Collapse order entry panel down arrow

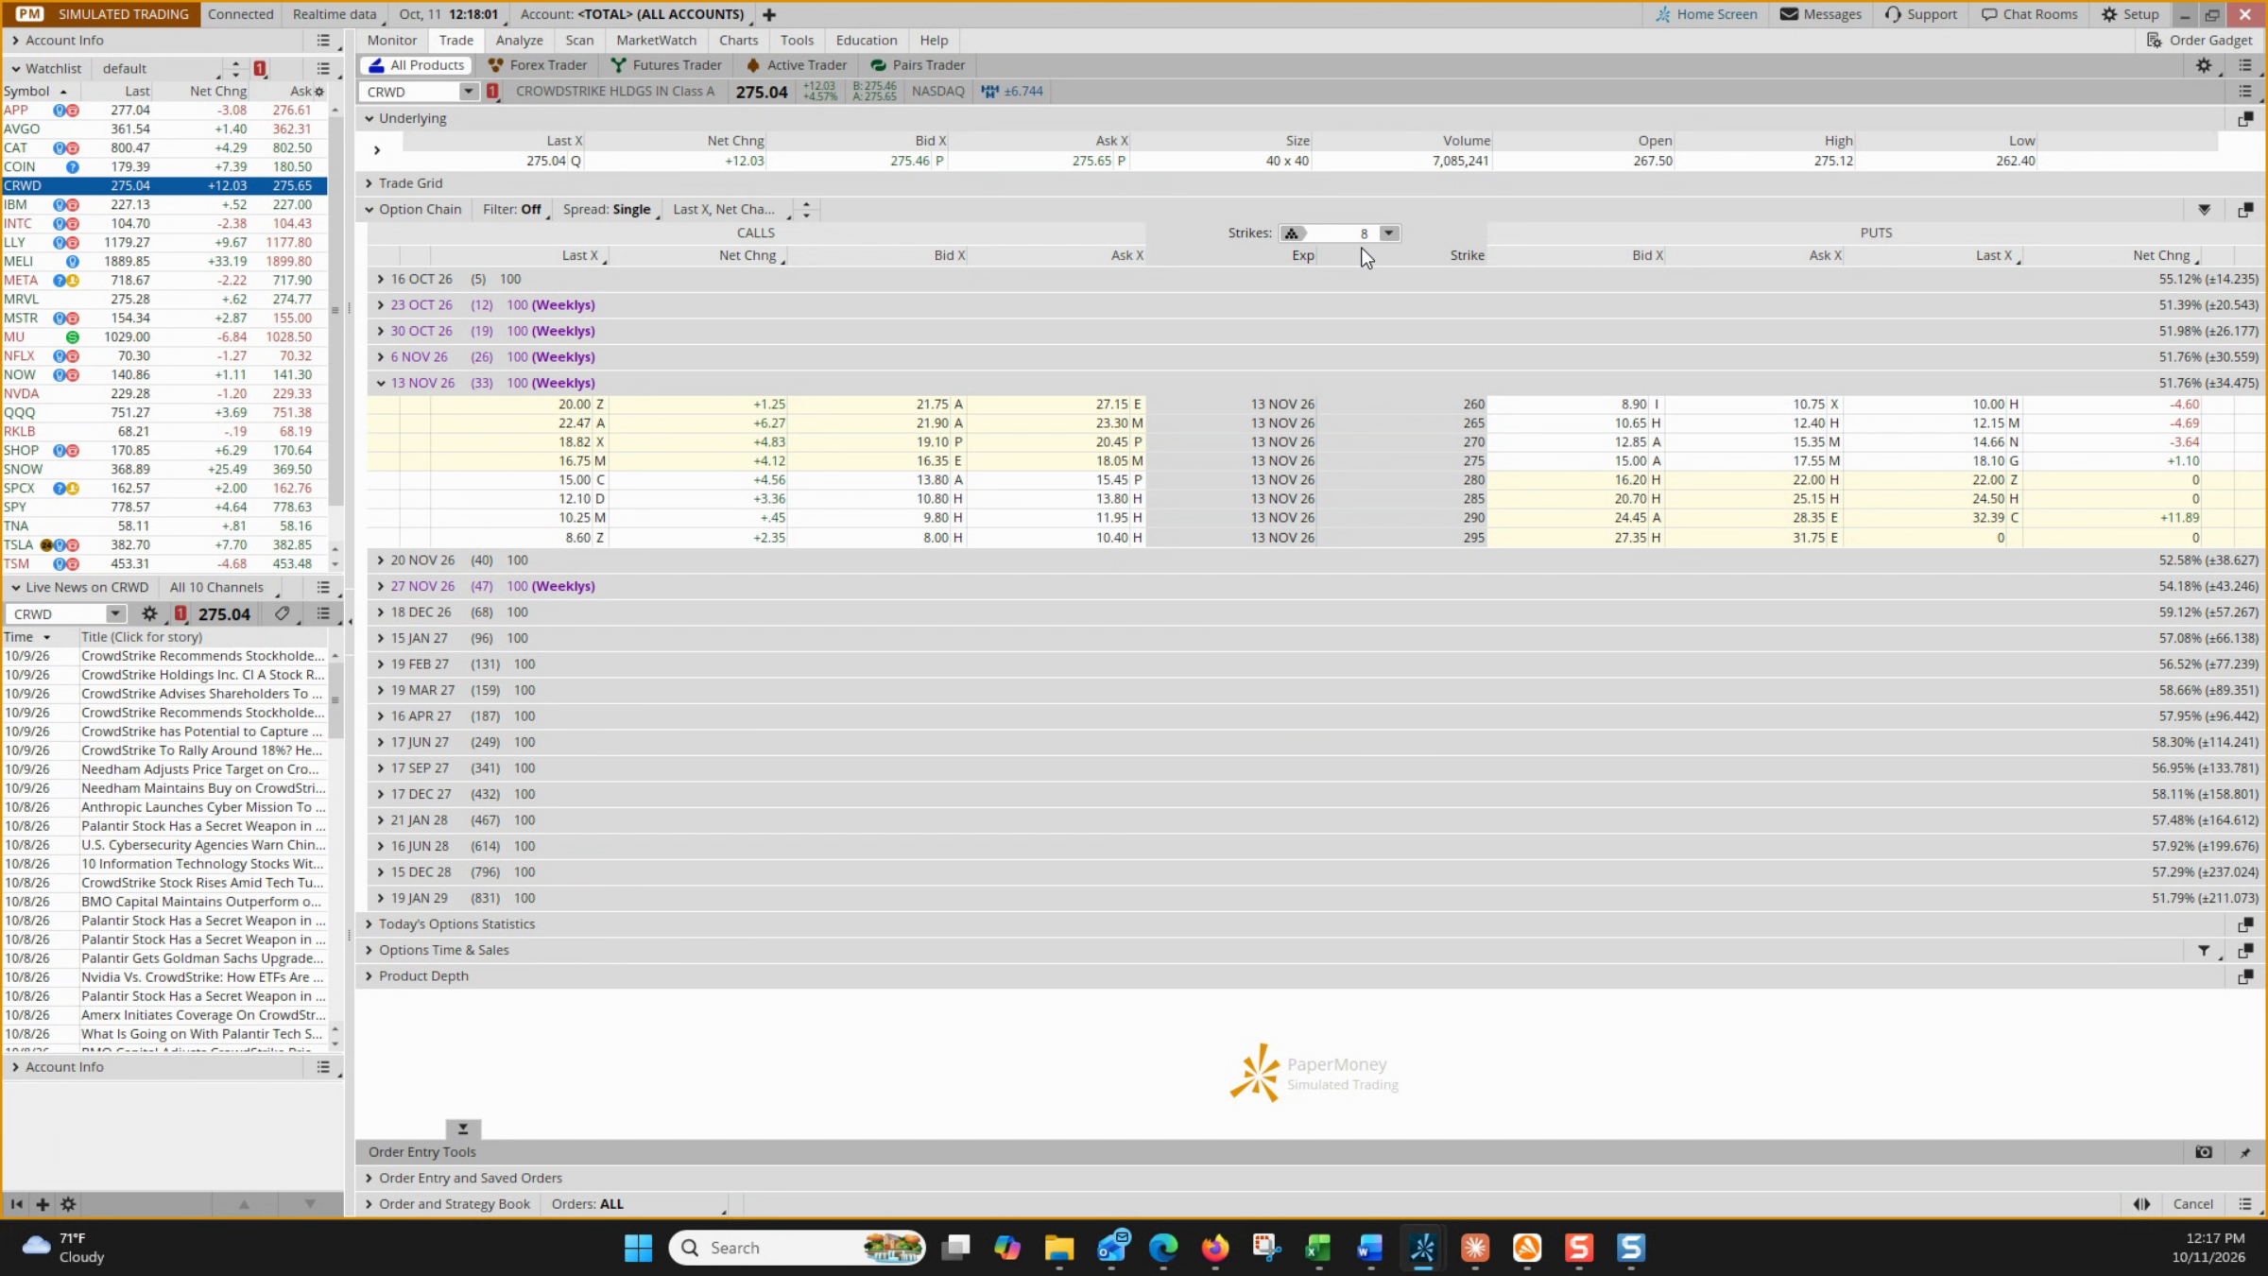463,1129
